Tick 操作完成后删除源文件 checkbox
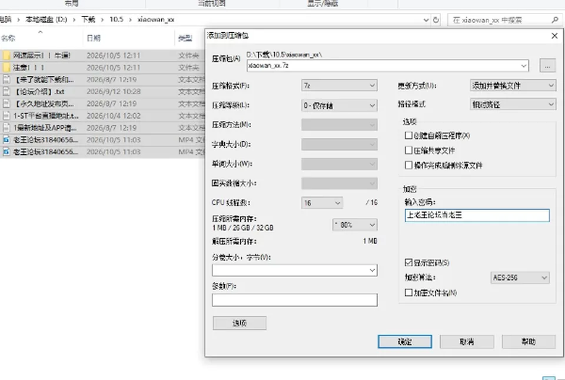 [408, 165]
